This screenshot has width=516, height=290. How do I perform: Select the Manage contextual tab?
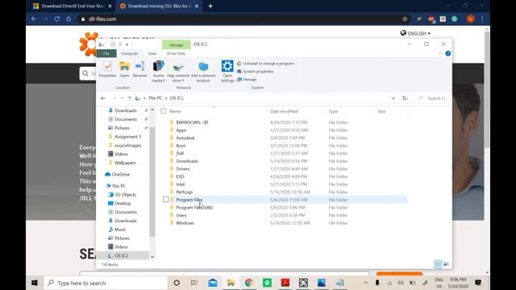(176, 44)
